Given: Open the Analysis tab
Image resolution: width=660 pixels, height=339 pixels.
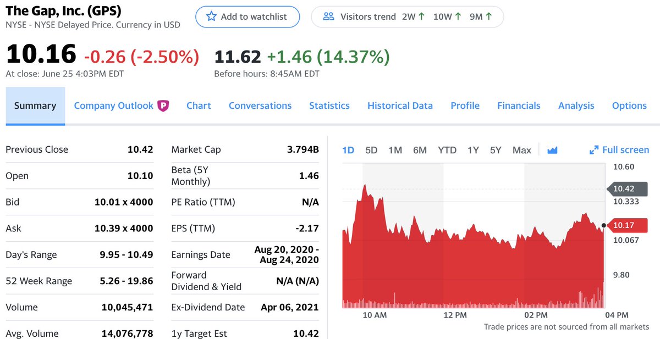Looking at the screenshot, I should [576, 105].
